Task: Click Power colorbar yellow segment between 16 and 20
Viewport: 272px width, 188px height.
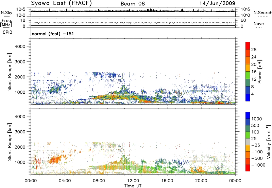Action: click(x=248, y=68)
